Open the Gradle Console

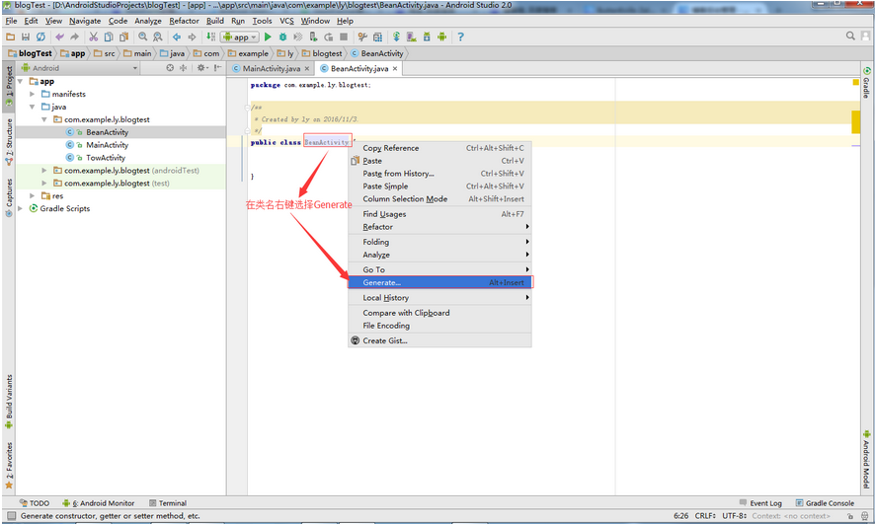point(825,503)
